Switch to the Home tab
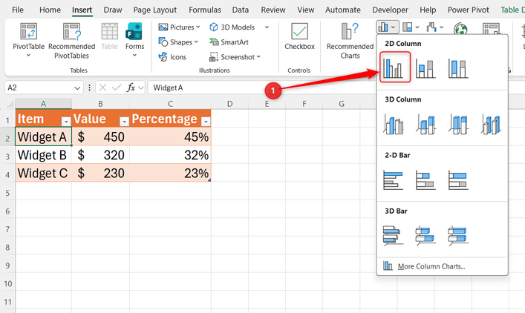Screen dimensions: 525x313 [x=50, y=10]
